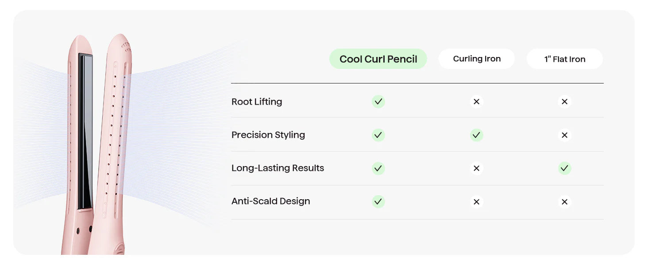This screenshot has width=648, height=265.
Task: Click Precision Styling checkmark for Cool Curl Pencil
Action: click(x=378, y=135)
